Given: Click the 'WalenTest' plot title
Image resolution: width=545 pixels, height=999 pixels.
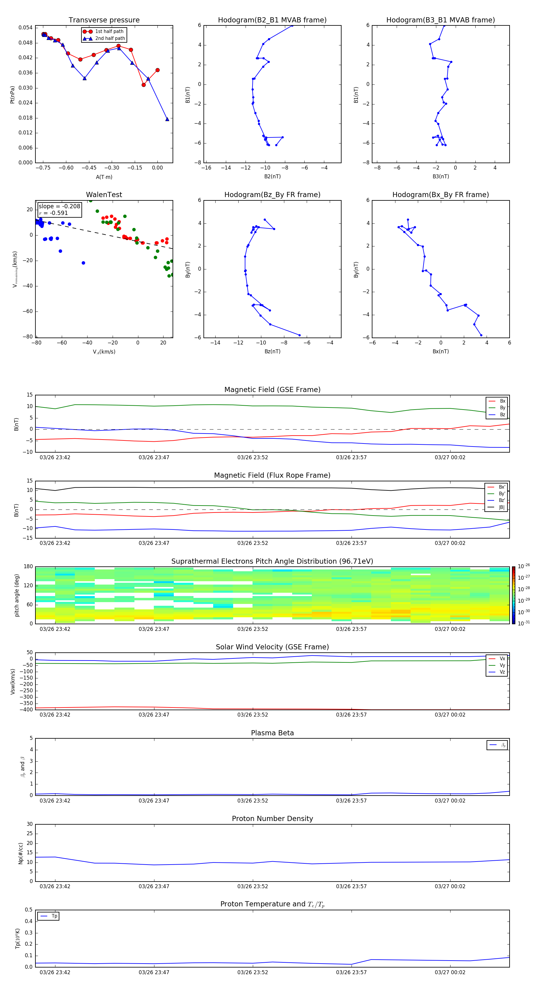Looking at the screenshot, I should 104,195.
